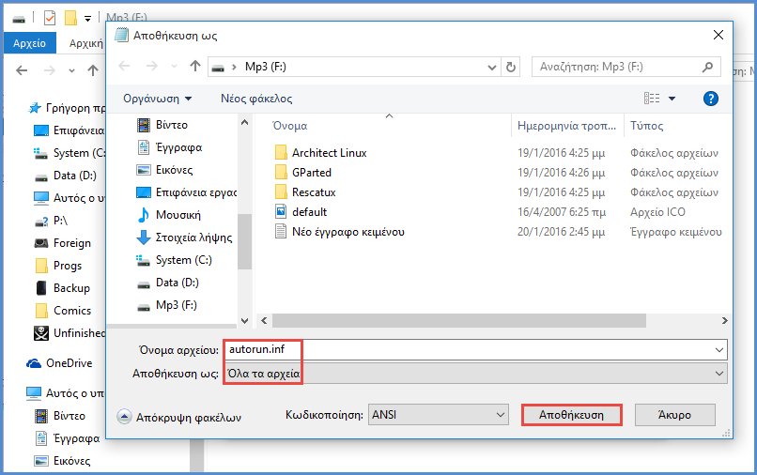Click the file list scroll left arrow
Screen dimensions: 757x475
click(264, 320)
